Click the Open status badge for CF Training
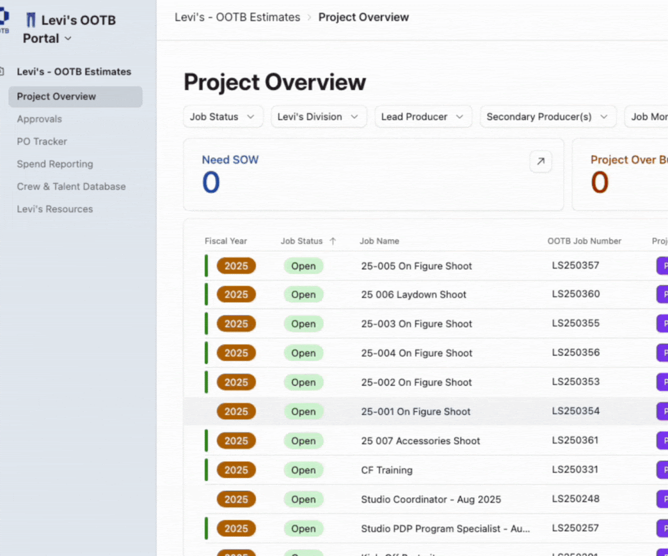Image resolution: width=668 pixels, height=556 pixels. [303, 470]
